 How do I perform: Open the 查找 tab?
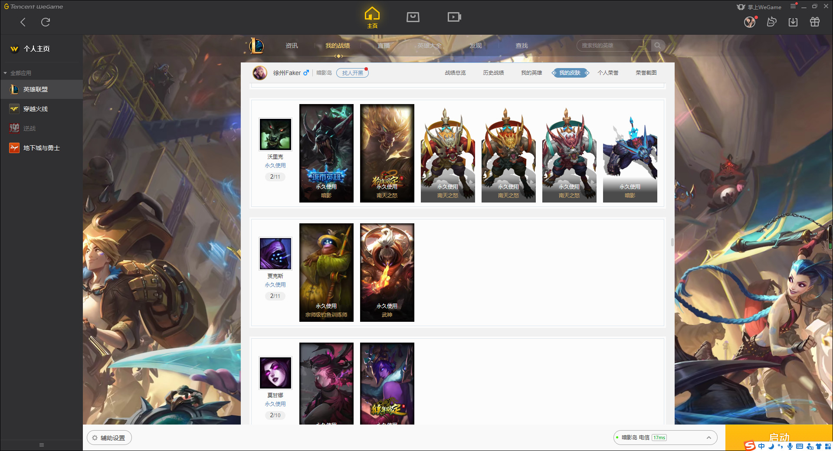(521, 46)
